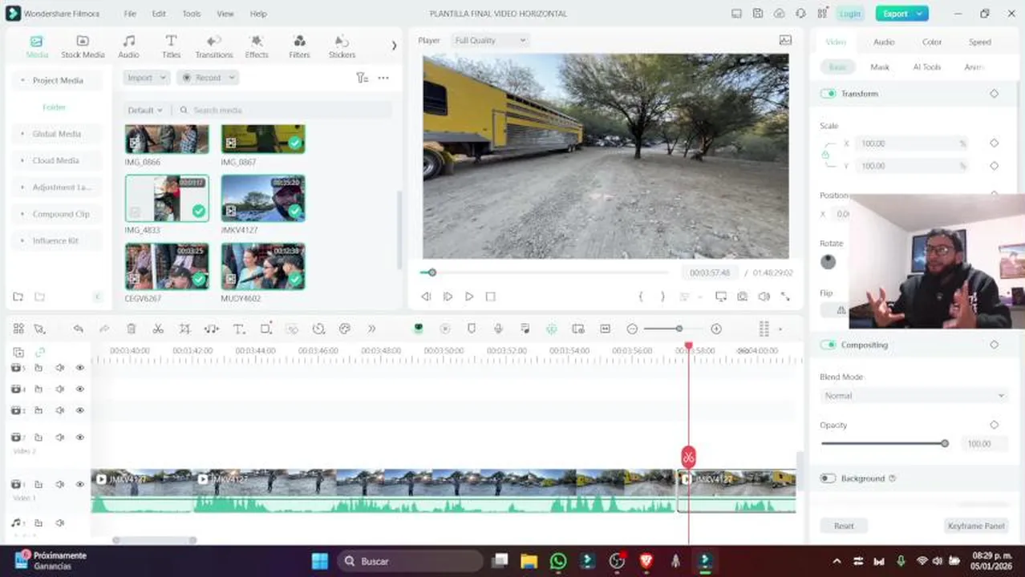Hide the Video 1 track with eye icon
1025x577 pixels.
click(x=80, y=484)
